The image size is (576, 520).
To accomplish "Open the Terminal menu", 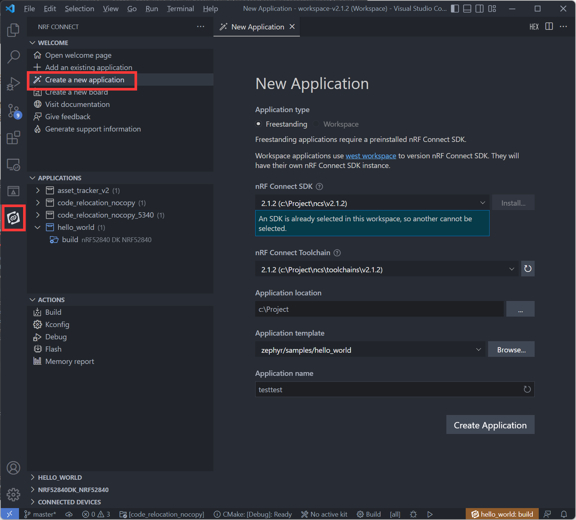I will (180, 9).
